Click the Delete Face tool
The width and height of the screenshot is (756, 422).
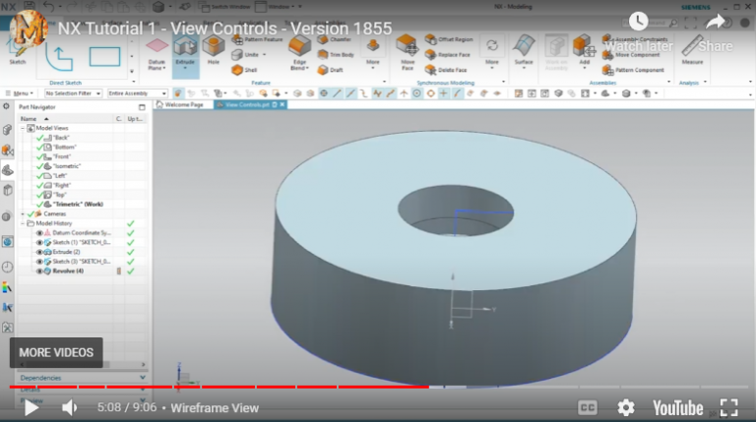[x=446, y=70]
